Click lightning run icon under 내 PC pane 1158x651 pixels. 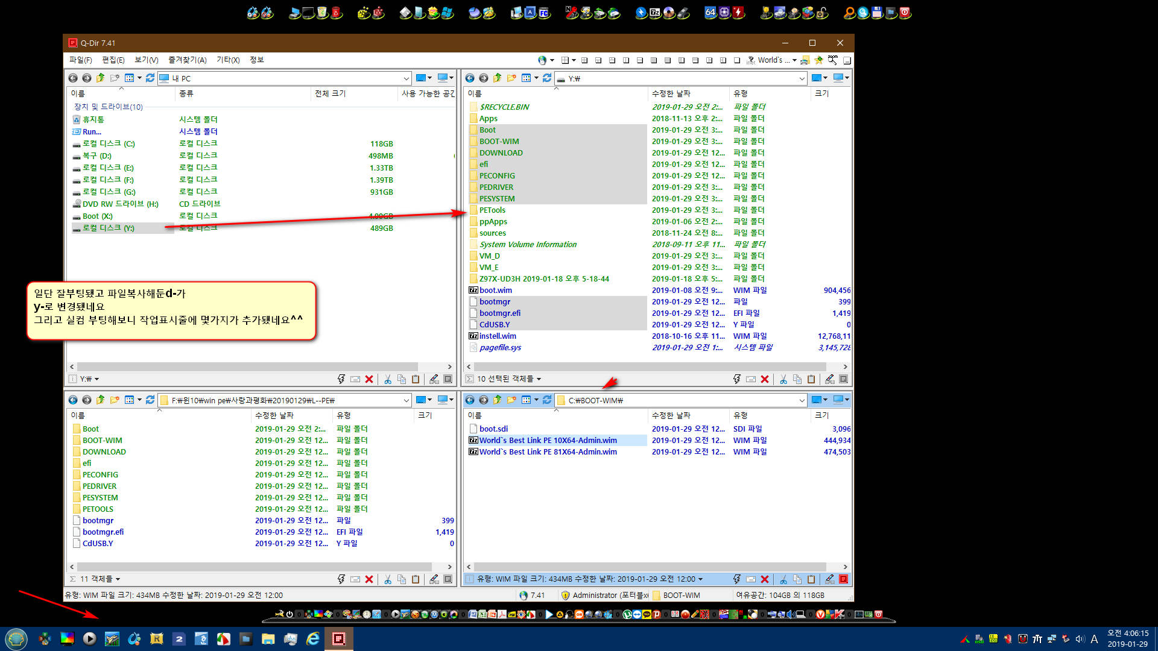[x=341, y=379]
